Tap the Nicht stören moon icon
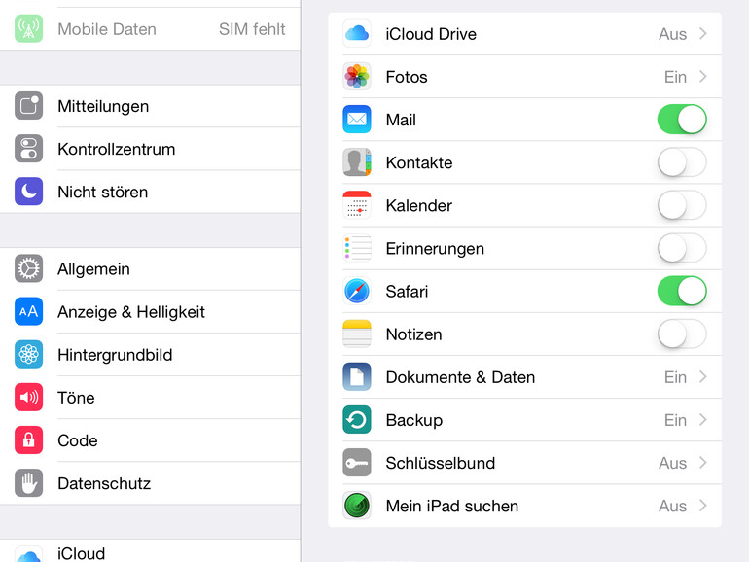The image size is (749, 562). click(x=28, y=192)
